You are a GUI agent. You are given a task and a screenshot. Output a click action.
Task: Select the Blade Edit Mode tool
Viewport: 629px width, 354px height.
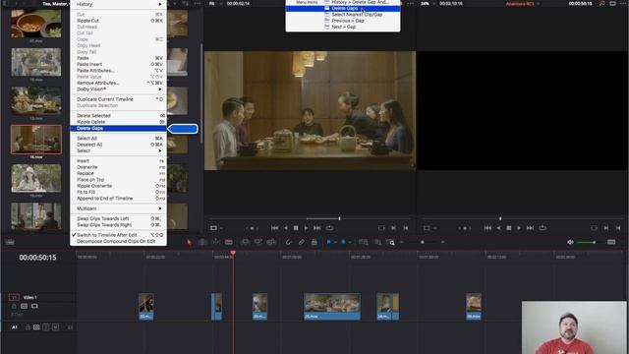[229, 242]
